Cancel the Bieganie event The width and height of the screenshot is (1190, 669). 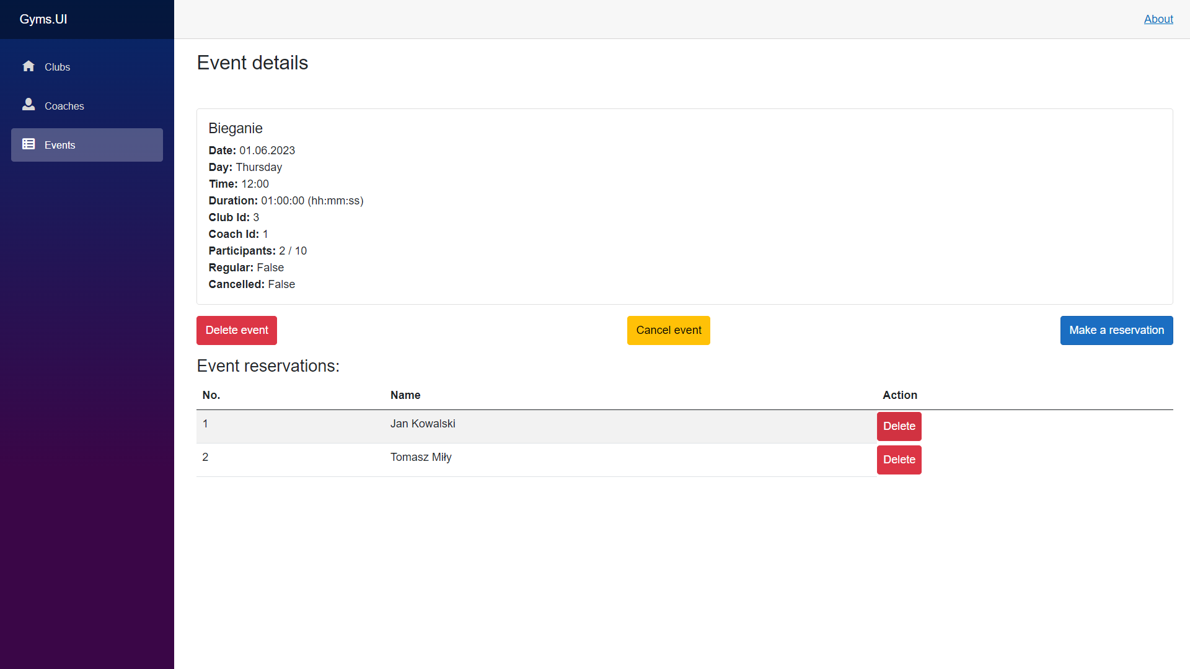[x=668, y=330]
